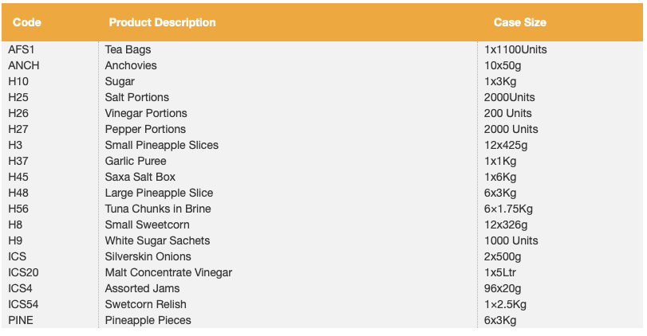
Task: Click the 12x326g case size cell
Action: [x=506, y=225]
